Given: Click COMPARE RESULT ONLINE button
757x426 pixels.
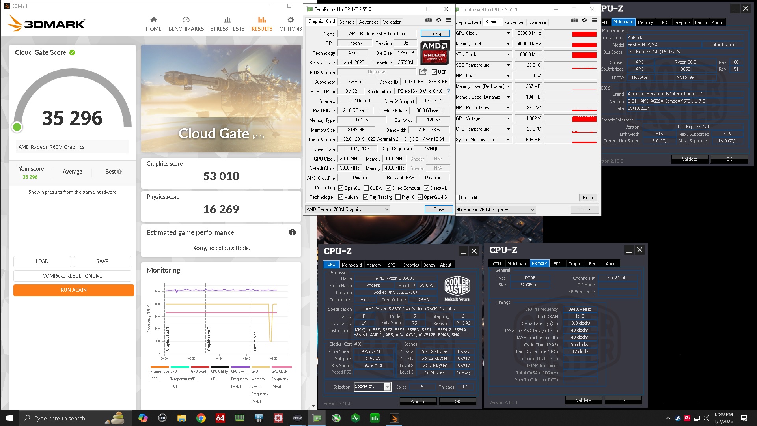Looking at the screenshot, I should pos(72,276).
